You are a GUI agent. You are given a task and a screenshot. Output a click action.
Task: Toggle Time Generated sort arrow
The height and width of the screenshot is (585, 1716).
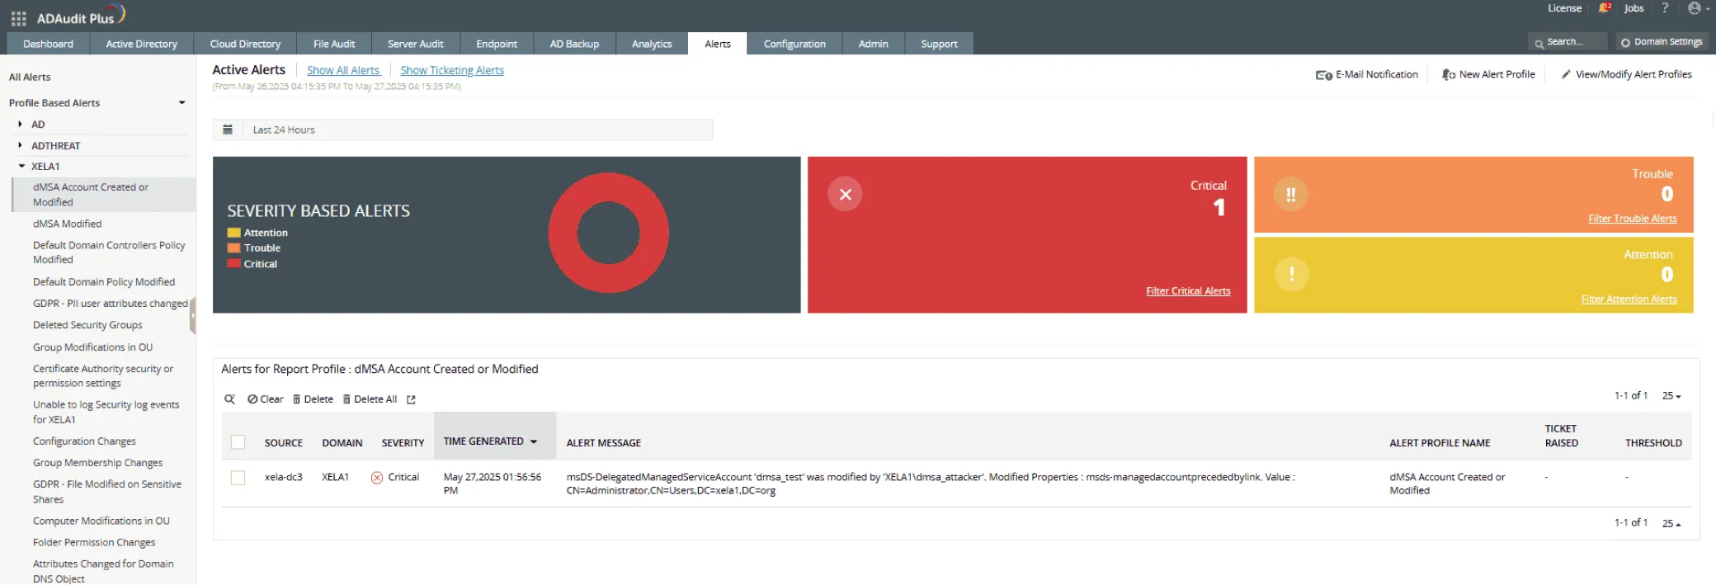point(534,442)
